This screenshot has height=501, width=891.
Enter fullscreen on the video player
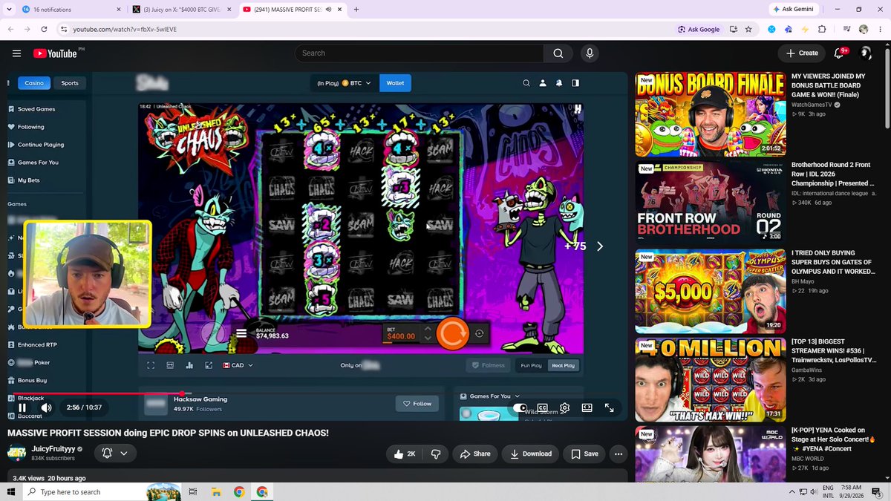609,407
